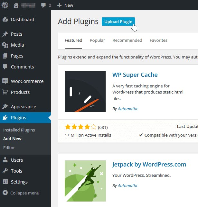Image resolution: width=198 pixels, height=207 pixels.
Task: Click the WP Super Cache thumbnail image
Action: (x=85, y=92)
